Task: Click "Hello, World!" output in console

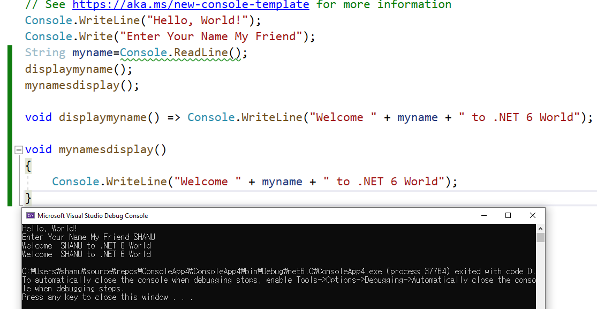Action: 49,229
